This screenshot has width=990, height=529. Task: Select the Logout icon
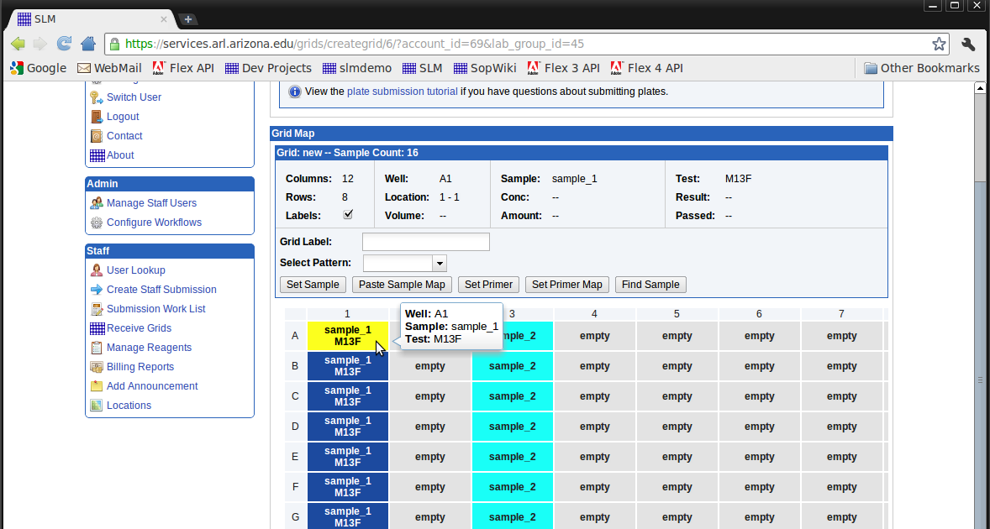point(96,116)
